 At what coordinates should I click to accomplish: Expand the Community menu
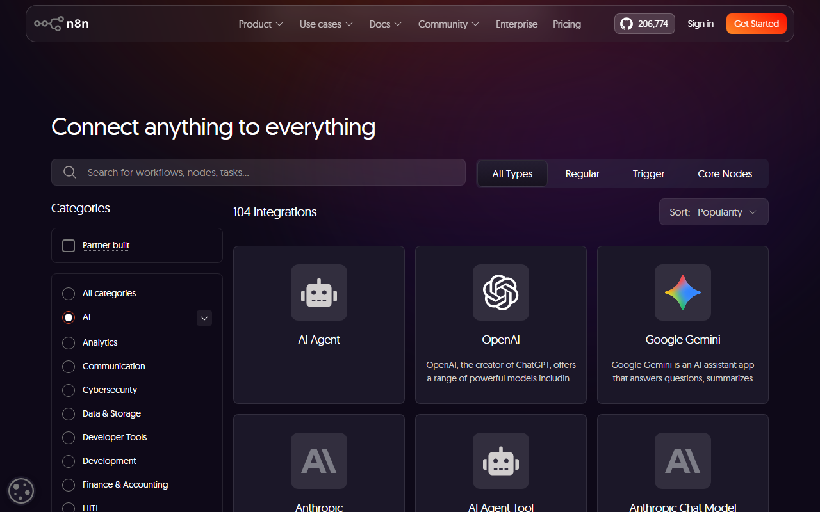448,24
